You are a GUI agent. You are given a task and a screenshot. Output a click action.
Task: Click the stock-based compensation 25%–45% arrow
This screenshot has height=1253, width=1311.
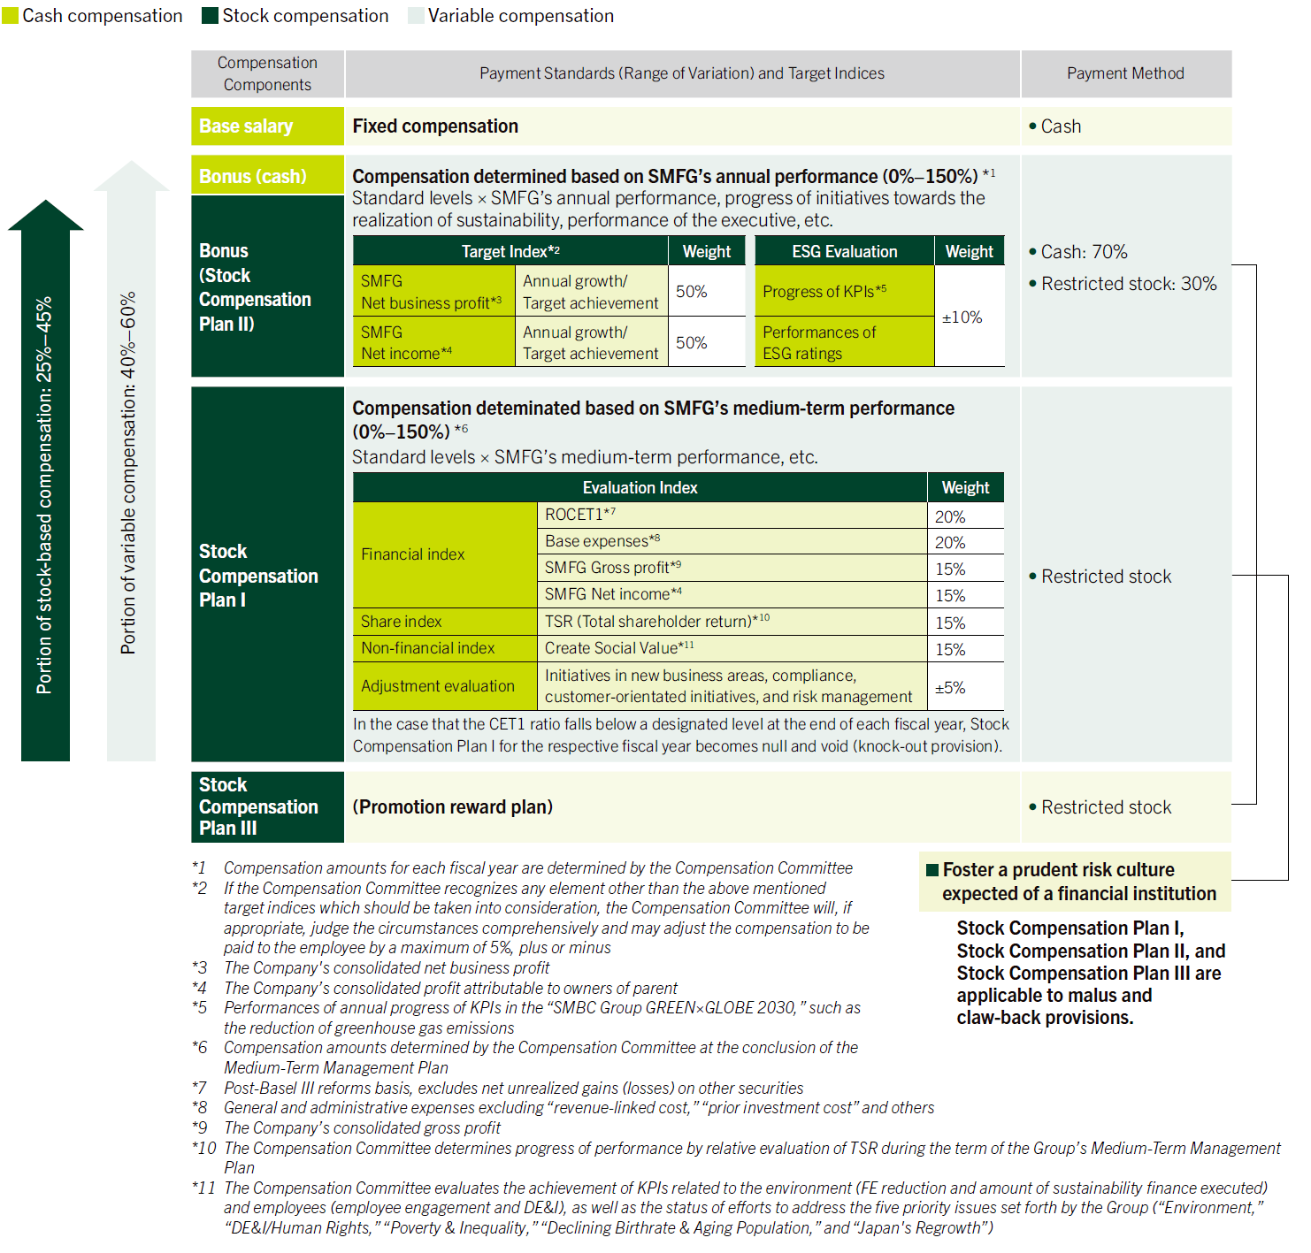(45, 480)
